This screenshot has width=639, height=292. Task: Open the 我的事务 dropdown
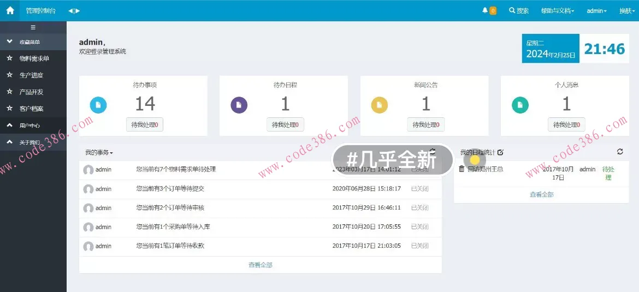pos(99,152)
